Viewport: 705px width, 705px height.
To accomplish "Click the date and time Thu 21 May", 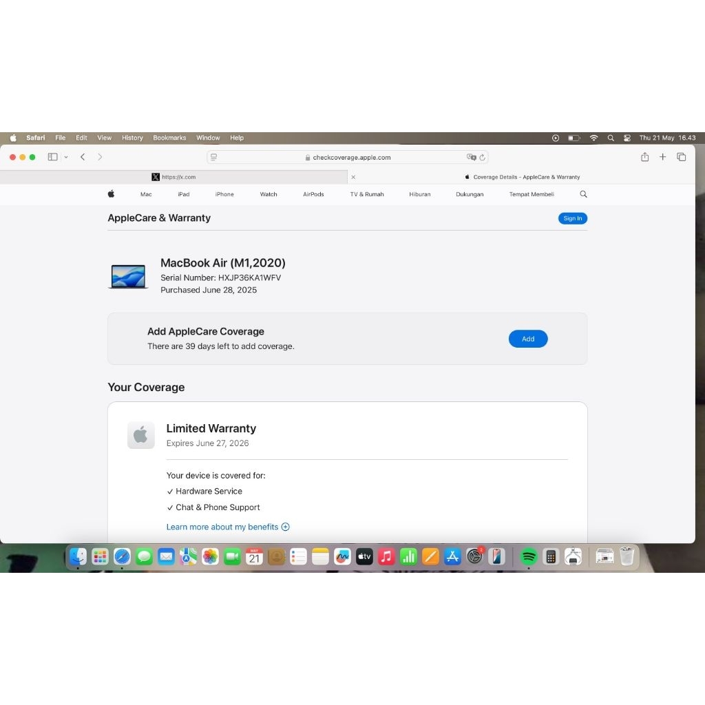I will click(x=667, y=138).
